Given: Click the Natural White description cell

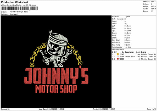Looking at the screenshot, I should pyautogui.click(x=130, y=57).
